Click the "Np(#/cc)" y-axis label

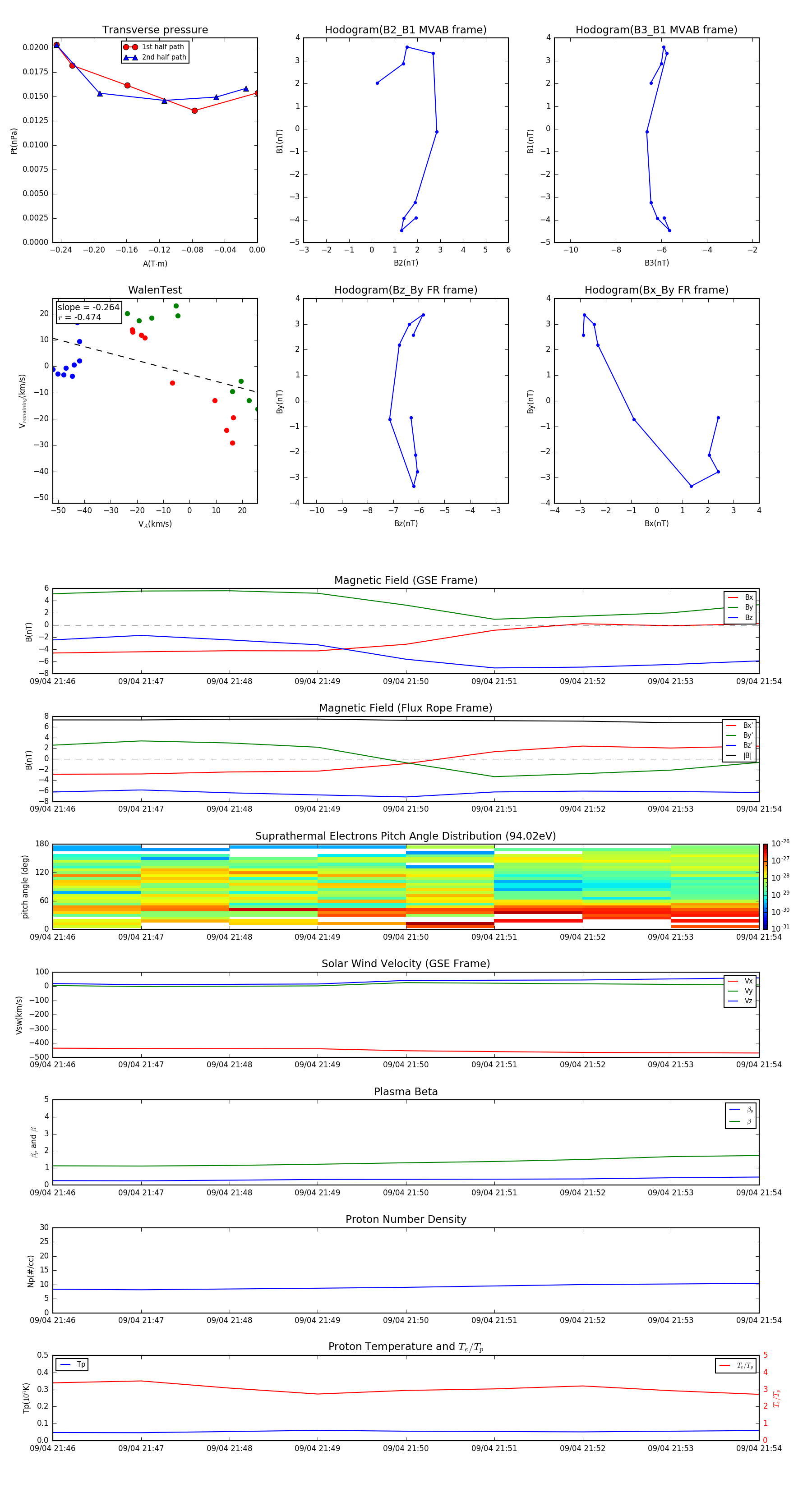tap(31, 1271)
